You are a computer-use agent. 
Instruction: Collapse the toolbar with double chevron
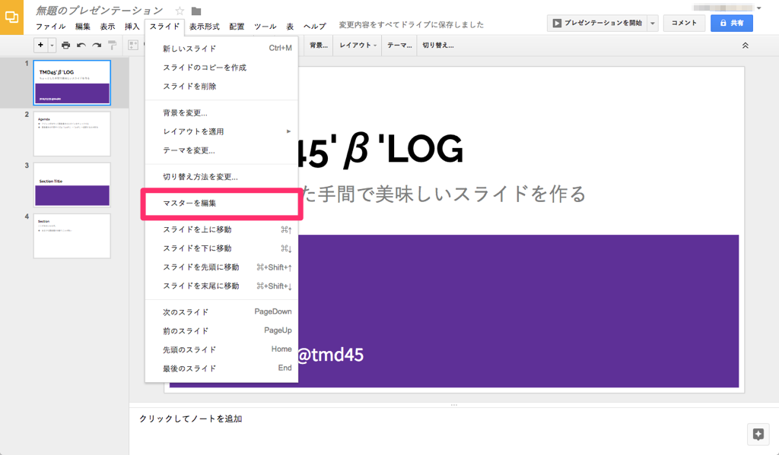click(746, 45)
